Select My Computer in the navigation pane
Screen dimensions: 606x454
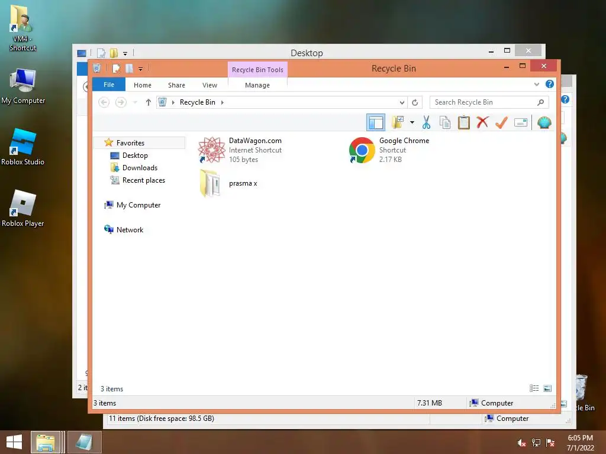coord(138,205)
